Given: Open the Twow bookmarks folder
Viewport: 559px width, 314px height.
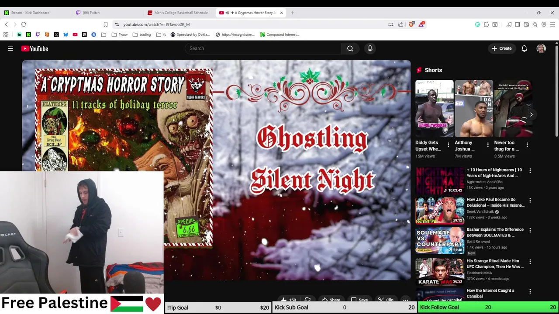Looking at the screenshot, I should (x=120, y=34).
